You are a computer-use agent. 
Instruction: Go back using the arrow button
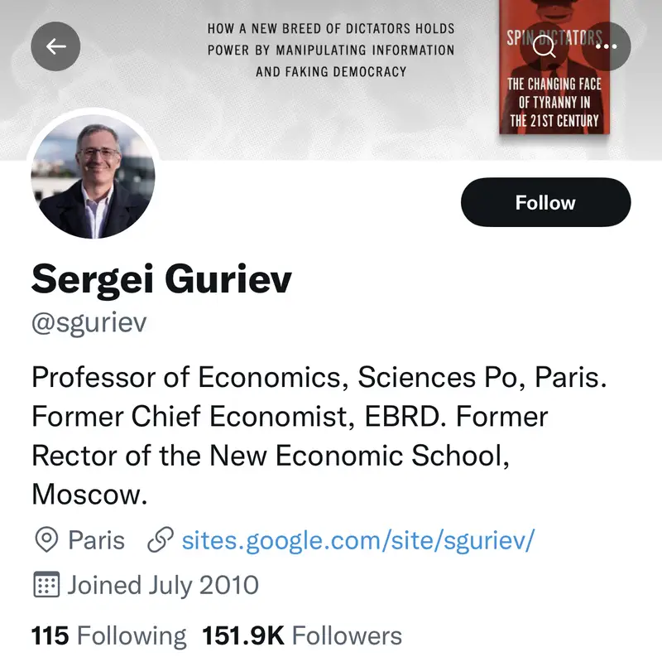point(55,47)
